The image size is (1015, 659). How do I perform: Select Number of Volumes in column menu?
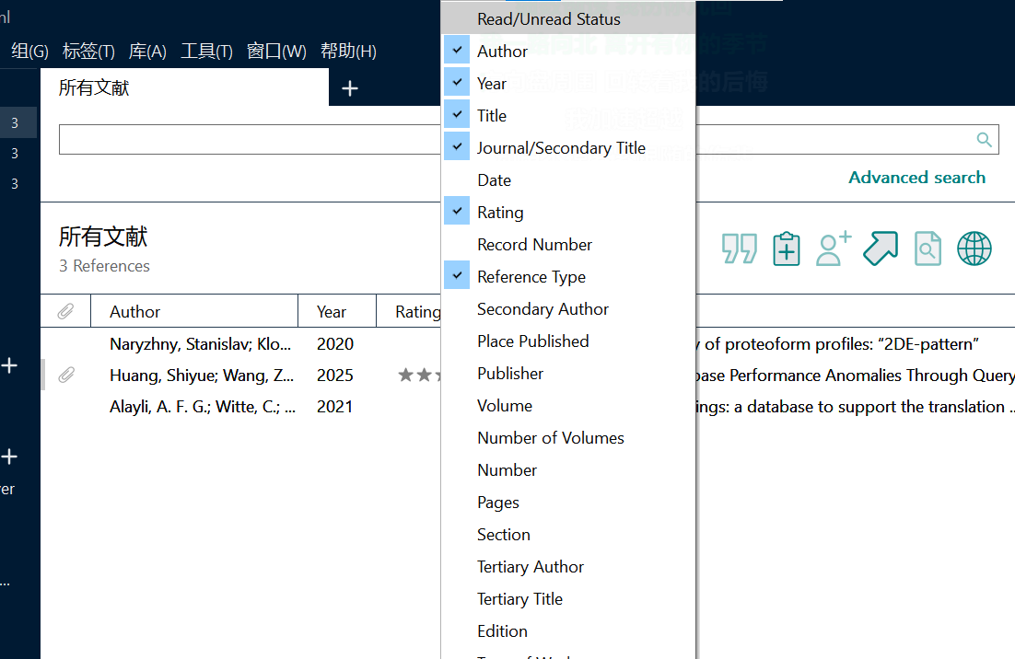(567, 438)
